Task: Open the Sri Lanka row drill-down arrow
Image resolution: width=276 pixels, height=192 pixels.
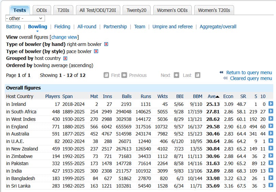Action: [x=271, y=185]
